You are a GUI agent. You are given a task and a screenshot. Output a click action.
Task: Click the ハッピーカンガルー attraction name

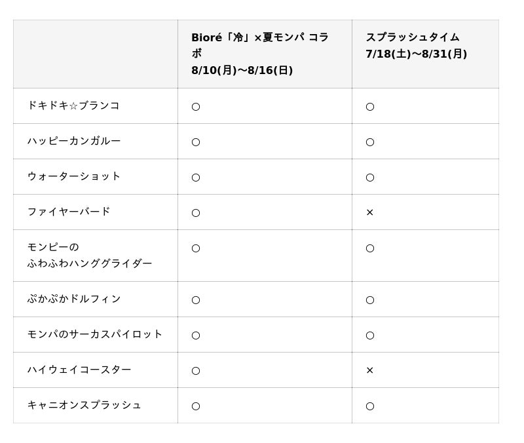tap(74, 141)
